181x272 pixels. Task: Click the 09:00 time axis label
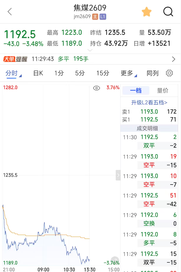43,269
